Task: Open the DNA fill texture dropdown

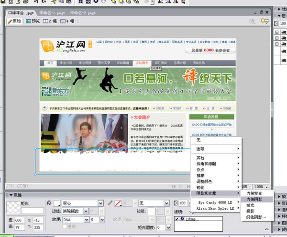Action: point(87,220)
